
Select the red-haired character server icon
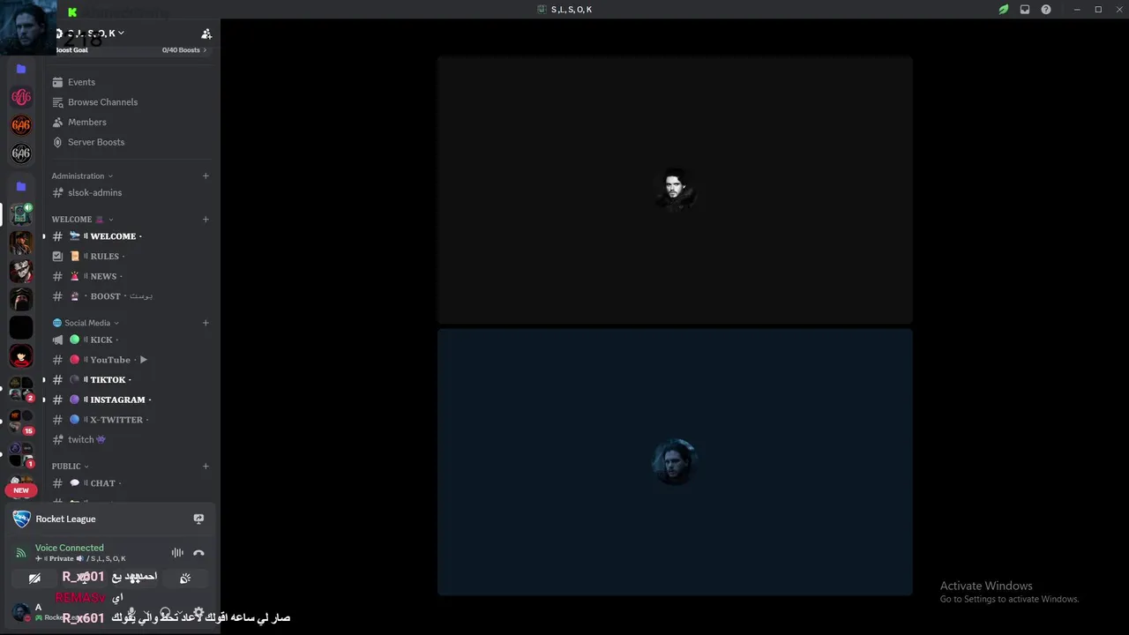pos(21,356)
